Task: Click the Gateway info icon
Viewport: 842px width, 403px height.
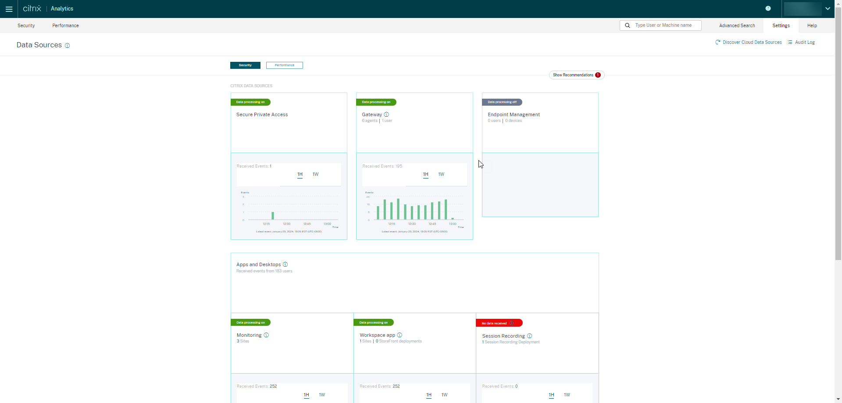Action: click(386, 114)
